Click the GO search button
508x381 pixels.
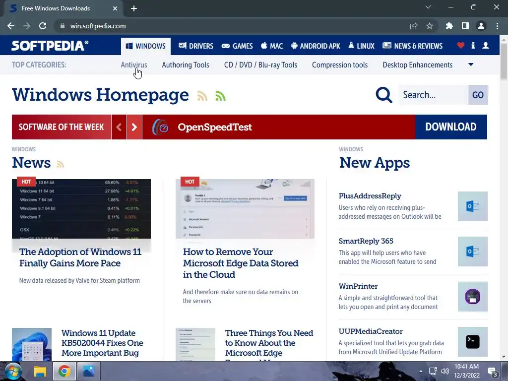(x=478, y=95)
